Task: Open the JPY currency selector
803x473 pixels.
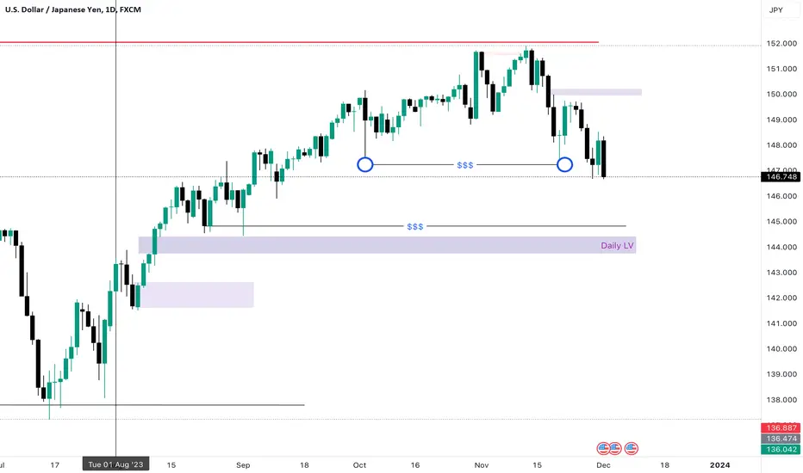Action: [776, 9]
